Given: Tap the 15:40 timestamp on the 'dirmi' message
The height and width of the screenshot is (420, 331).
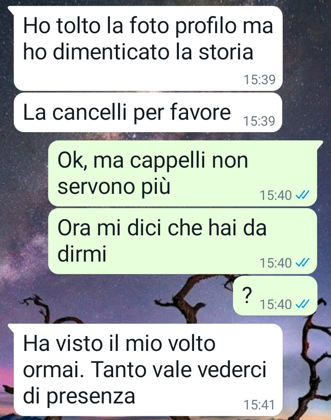Looking at the screenshot, I should 276,263.
